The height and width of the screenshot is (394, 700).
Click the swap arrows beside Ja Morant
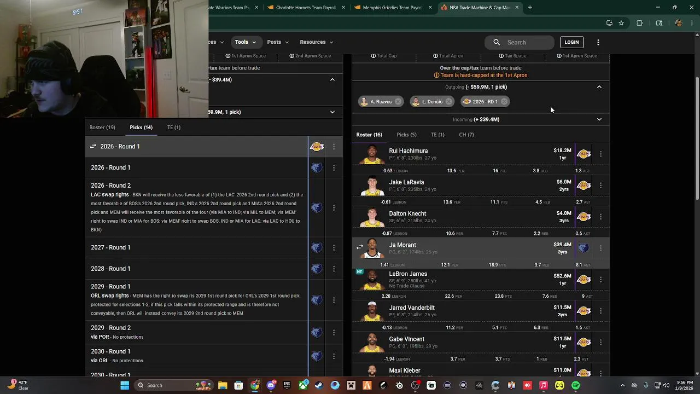pyautogui.click(x=360, y=247)
